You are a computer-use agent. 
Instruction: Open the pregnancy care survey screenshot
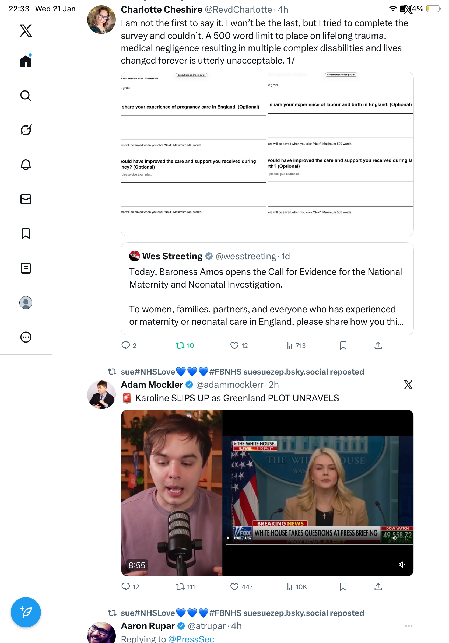click(x=194, y=154)
